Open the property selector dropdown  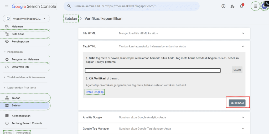click(x=26, y=19)
